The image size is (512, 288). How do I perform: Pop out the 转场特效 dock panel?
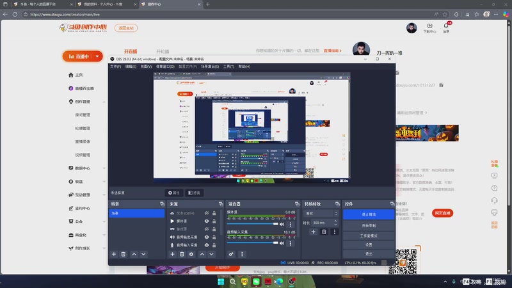point(337,204)
